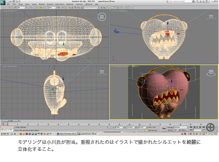
Task: Click the Set Keys large key icon
Action: (164, 129)
